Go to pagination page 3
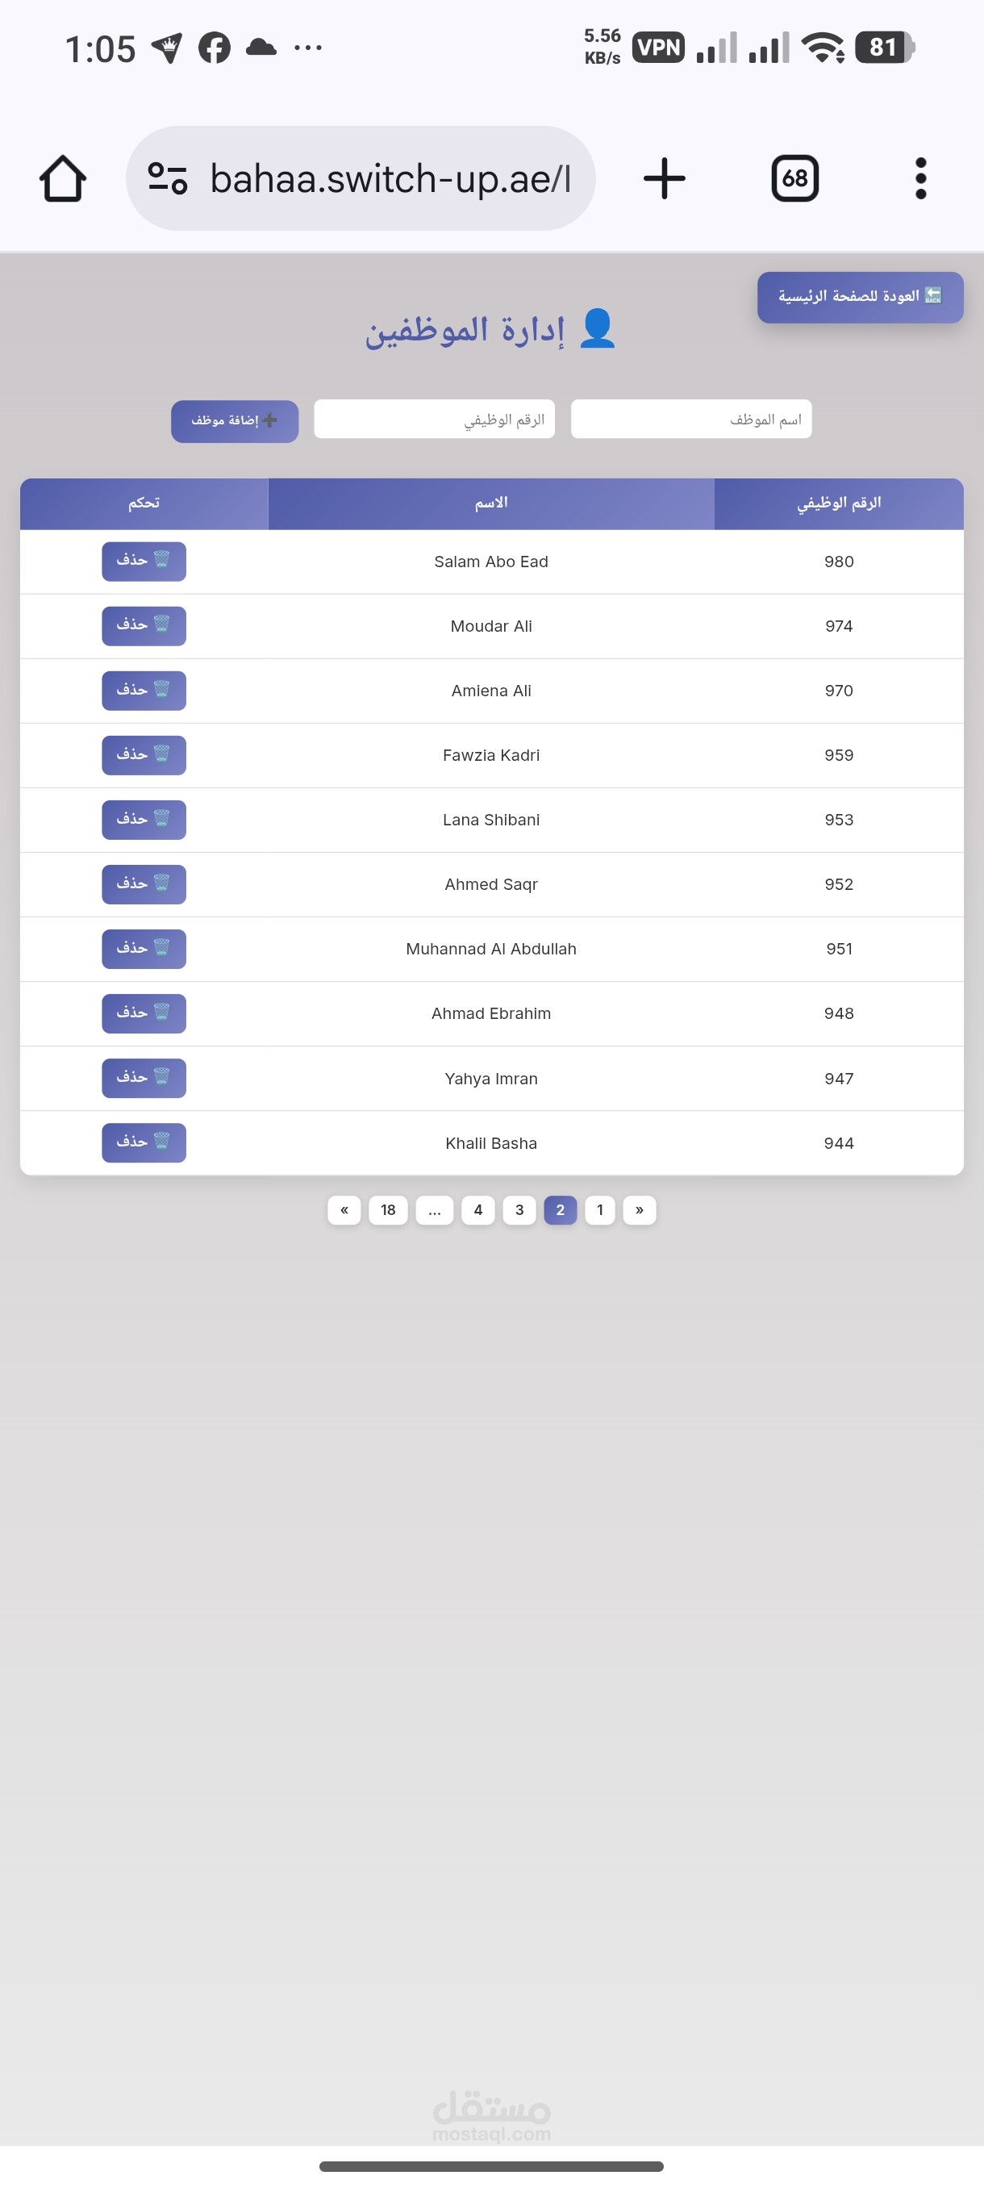Image resolution: width=984 pixels, height=2188 pixels. [x=519, y=1209]
